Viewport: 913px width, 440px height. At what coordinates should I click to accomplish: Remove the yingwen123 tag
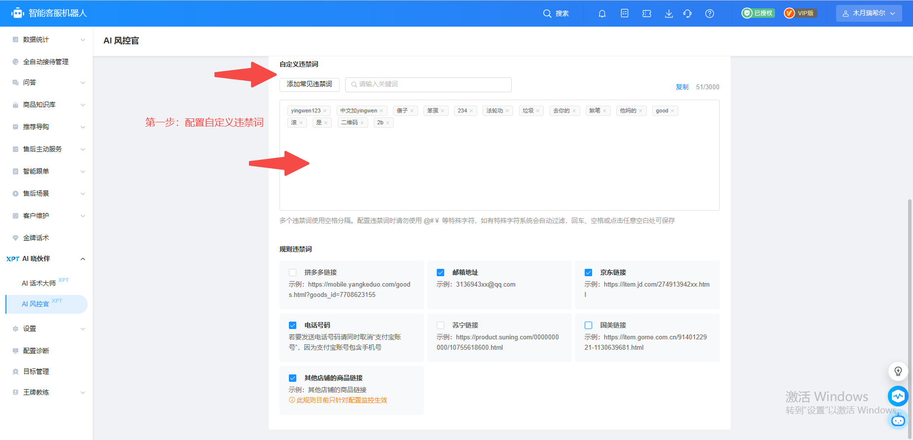[325, 111]
